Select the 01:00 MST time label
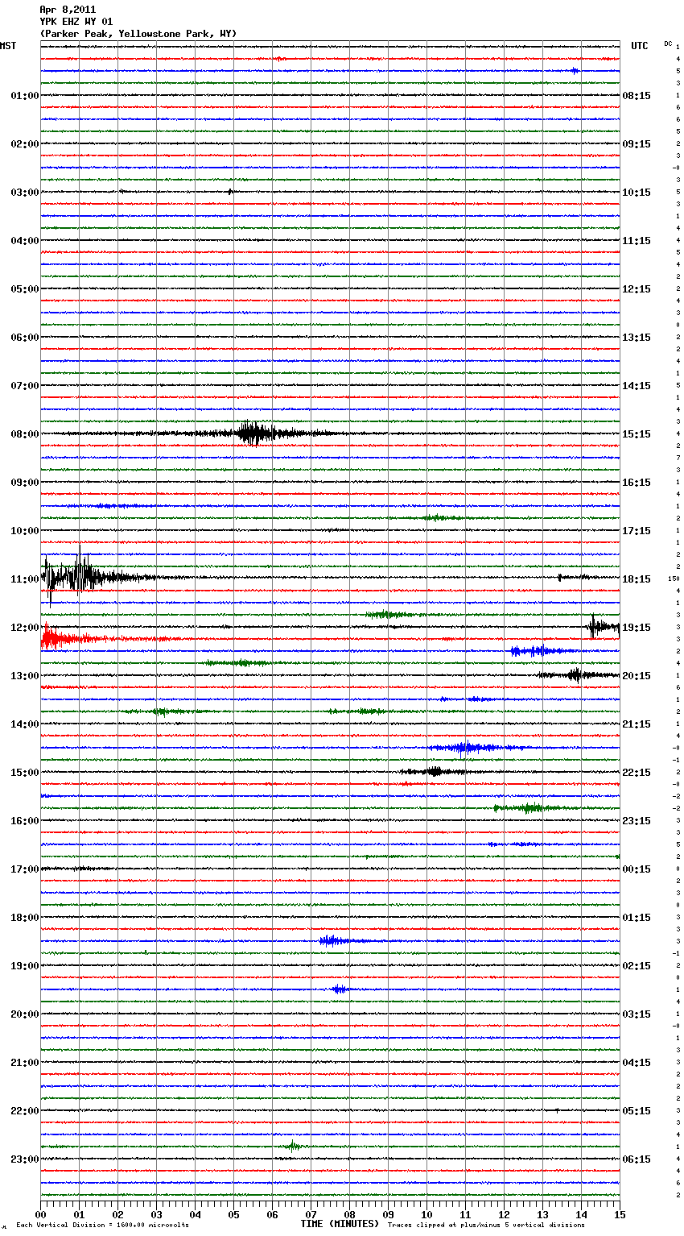This screenshot has width=684, height=1236. click(25, 96)
